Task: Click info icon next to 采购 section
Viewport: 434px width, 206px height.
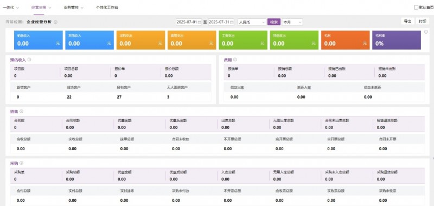Action: point(21,163)
